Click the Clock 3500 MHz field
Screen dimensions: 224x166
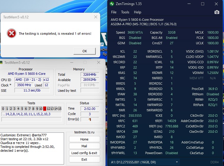pyautogui.click(x=24, y=85)
